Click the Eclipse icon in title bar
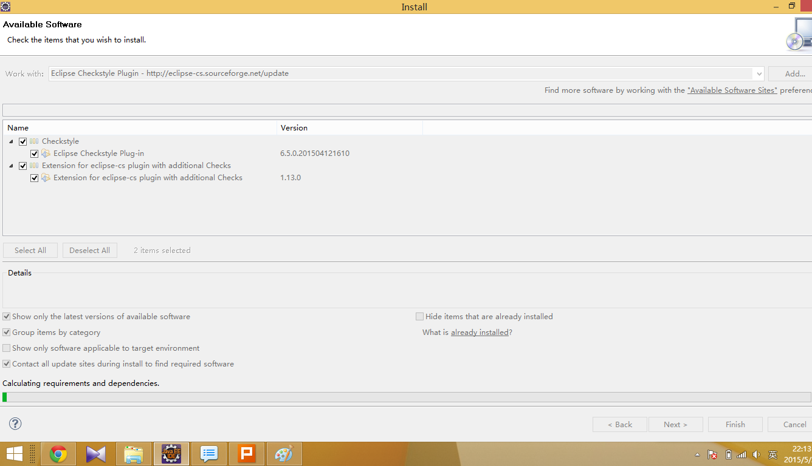This screenshot has width=812, height=466. pyautogui.click(x=5, y=6)
